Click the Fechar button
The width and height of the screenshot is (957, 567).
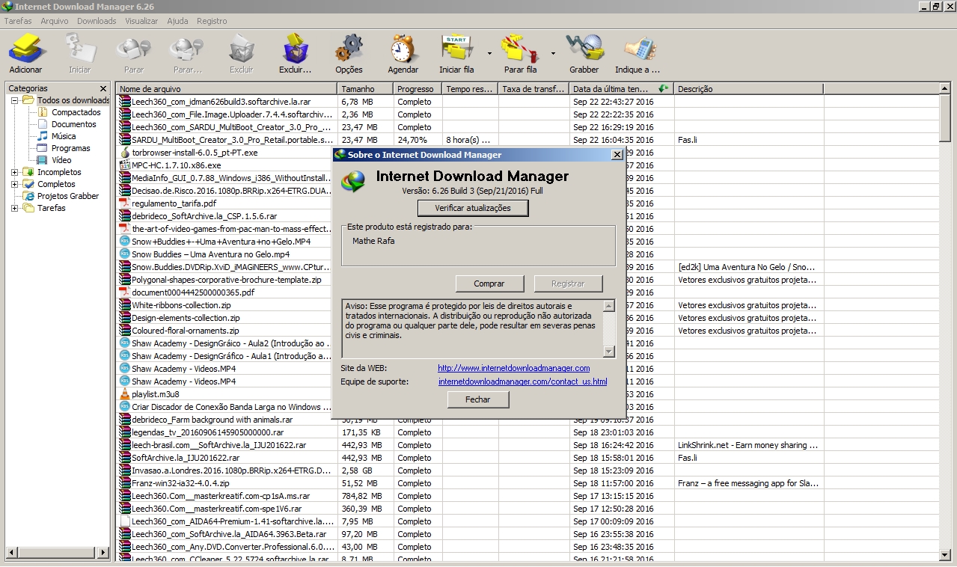tap(477, 399)
